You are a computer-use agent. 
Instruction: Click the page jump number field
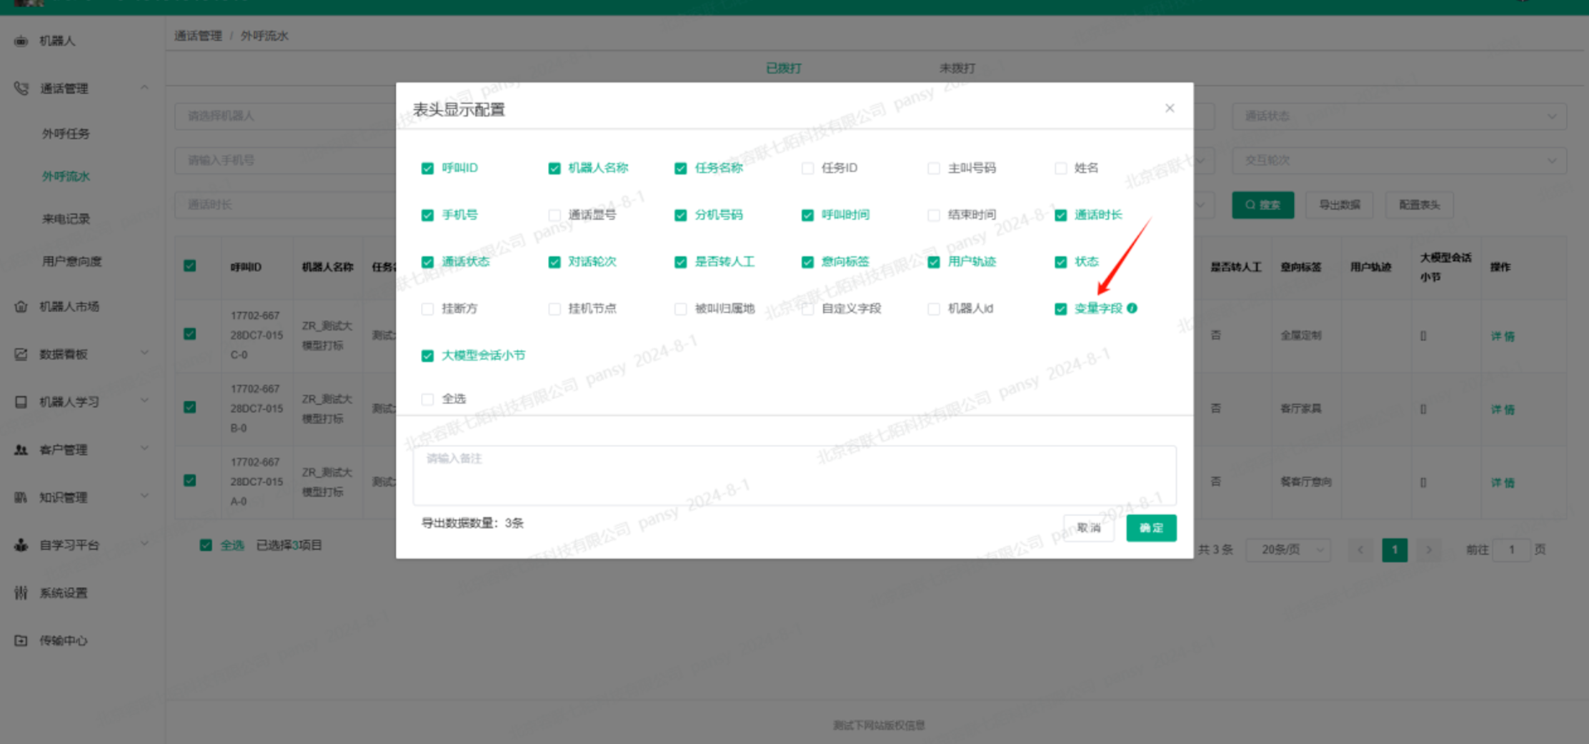point(1511,550)
